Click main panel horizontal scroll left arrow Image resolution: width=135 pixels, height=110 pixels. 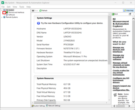pyautogui.click(x=33, y=102)
